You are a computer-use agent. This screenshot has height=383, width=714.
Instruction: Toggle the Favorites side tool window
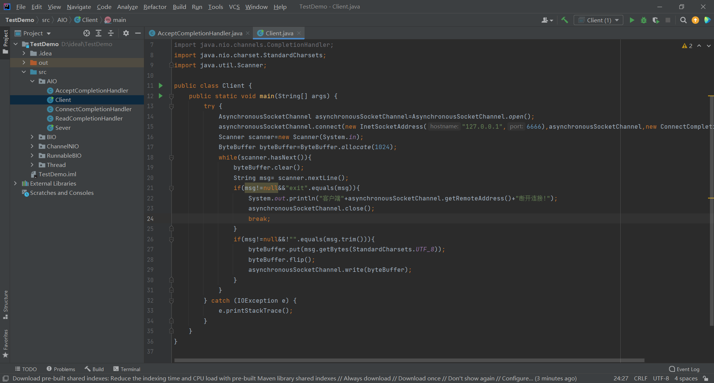(x=5, y=344)
